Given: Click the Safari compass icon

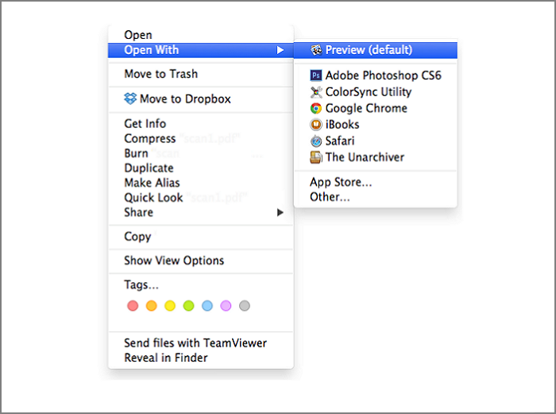Looking at the screenshot, I should [316, 141].
